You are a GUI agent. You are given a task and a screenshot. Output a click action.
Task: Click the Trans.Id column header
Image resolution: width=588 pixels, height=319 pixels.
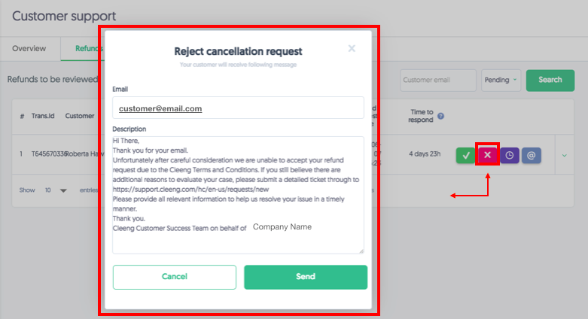pyautogui.click(x=43, y=116)
